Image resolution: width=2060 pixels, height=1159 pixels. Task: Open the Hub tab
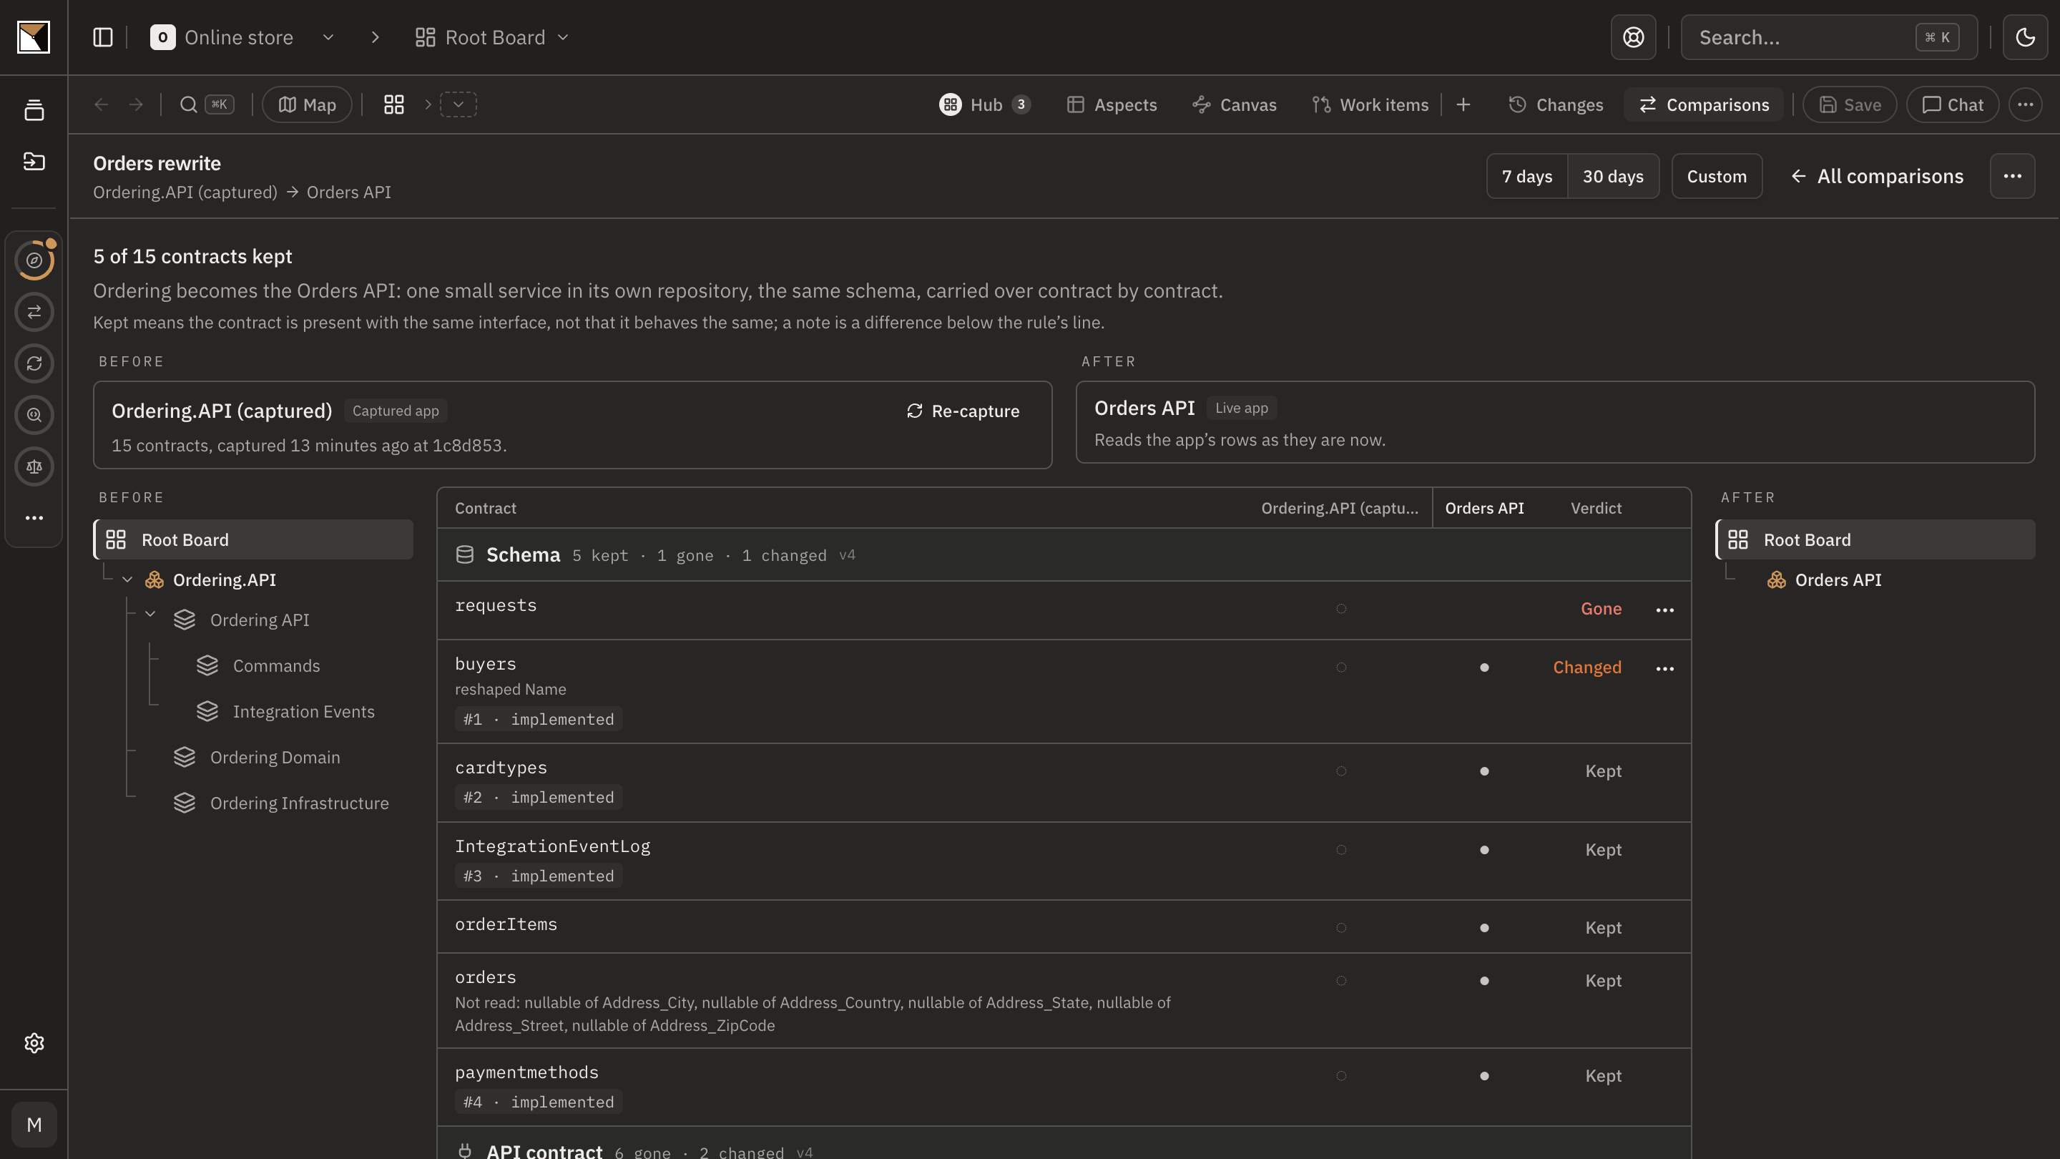click(x=984, y=104)
